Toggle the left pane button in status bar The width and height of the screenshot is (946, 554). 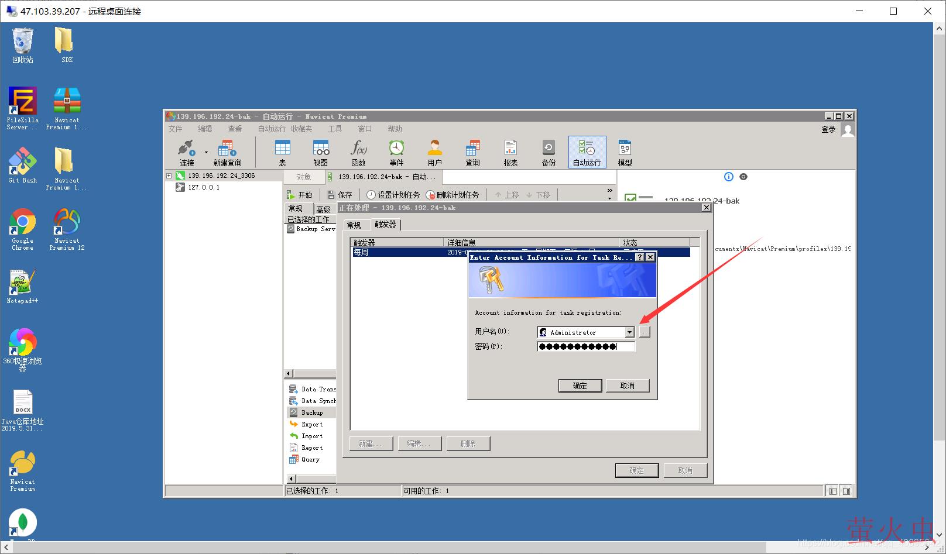pos(832,491)
